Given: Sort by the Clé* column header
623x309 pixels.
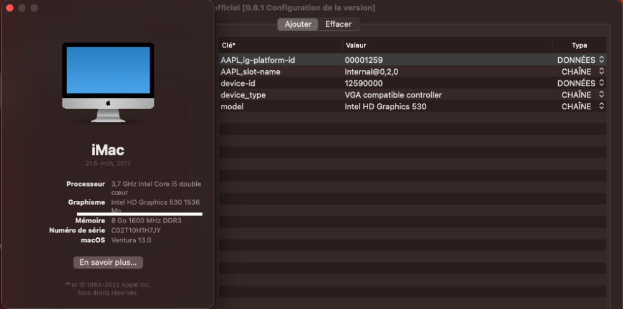Looking at the screenshot, I should (x=280, y=45).
